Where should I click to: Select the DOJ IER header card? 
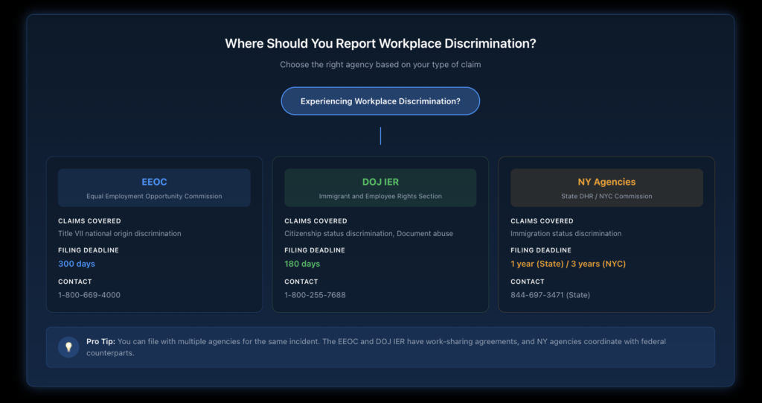pos(380,188)
